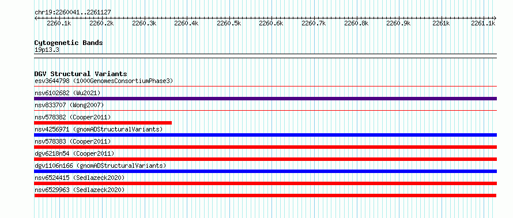The width and height of the screenshot is (513, 218).
Task: Select the 19p13.3 band label
Action: pos(47,50)
